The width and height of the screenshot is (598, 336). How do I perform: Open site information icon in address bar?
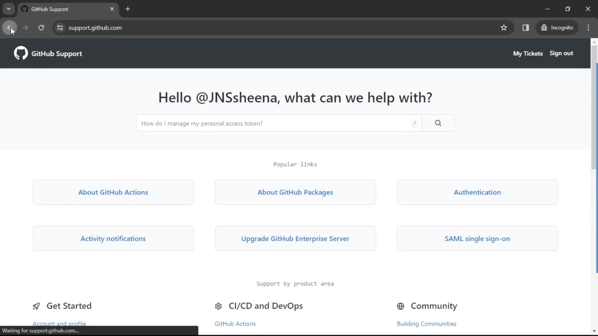(x=60, y=28)
